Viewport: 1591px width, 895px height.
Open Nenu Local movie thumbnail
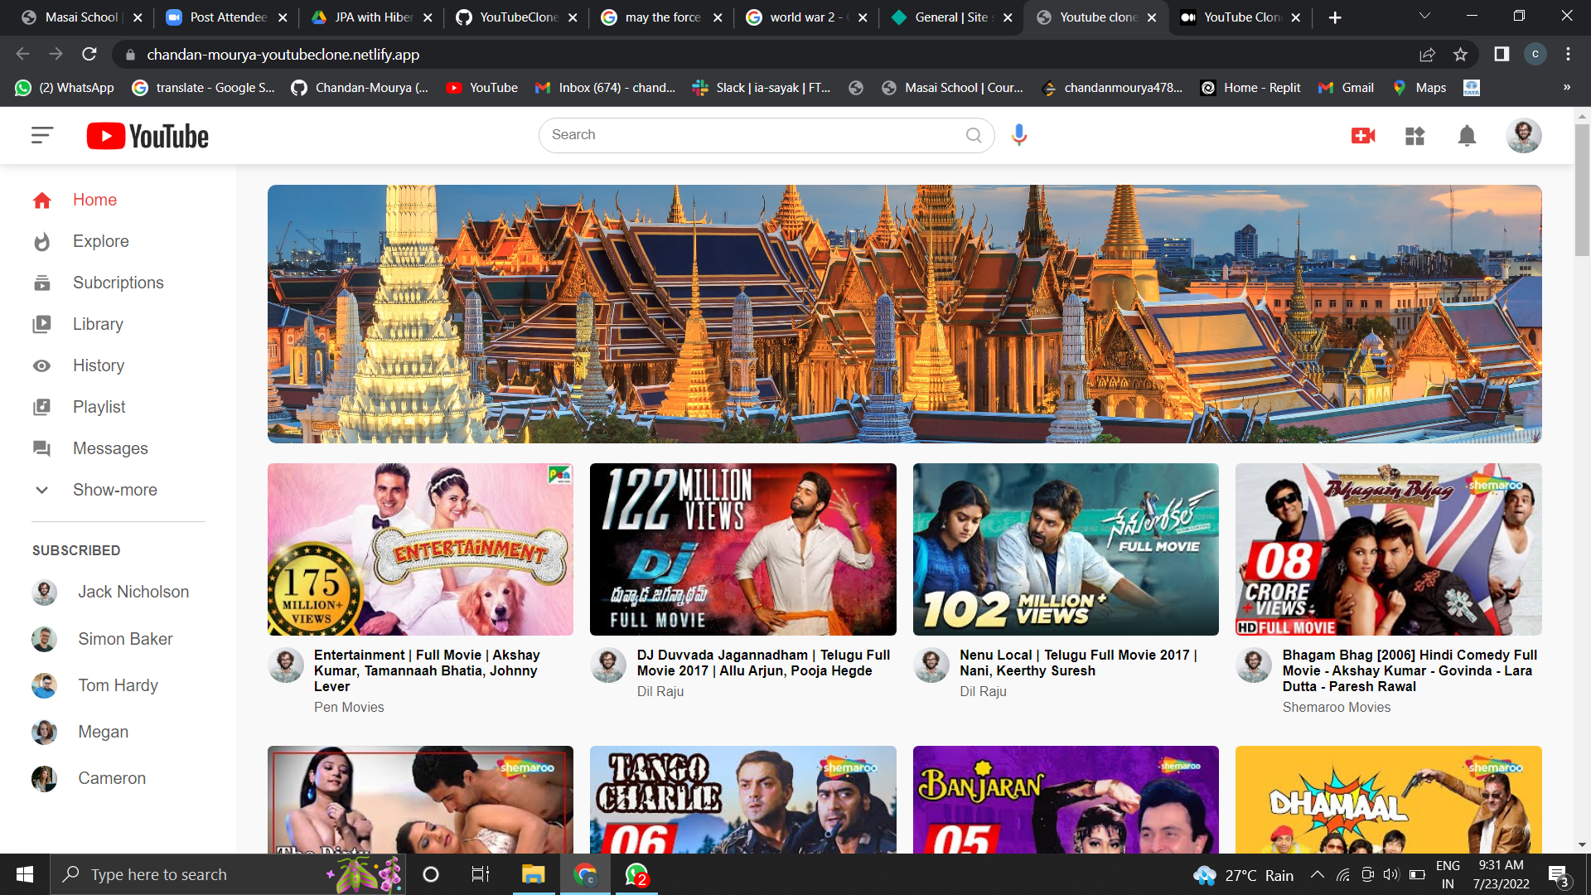point(1066,549)
